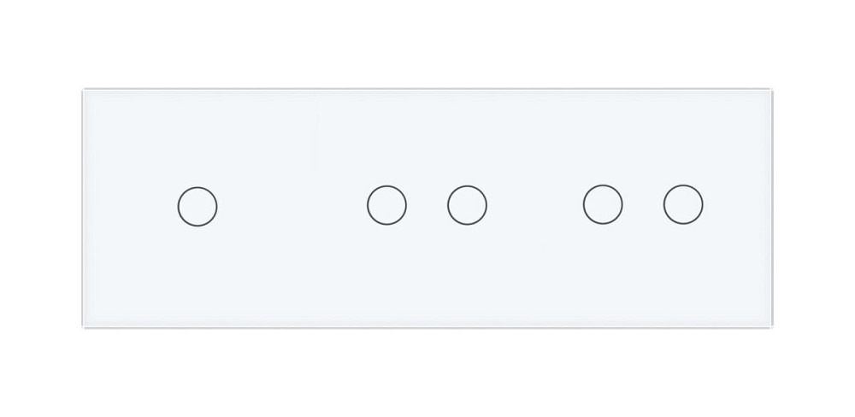Click the bottom-right corner of the glass panel
Screen dimensions: 855x417
click(775, 326)
